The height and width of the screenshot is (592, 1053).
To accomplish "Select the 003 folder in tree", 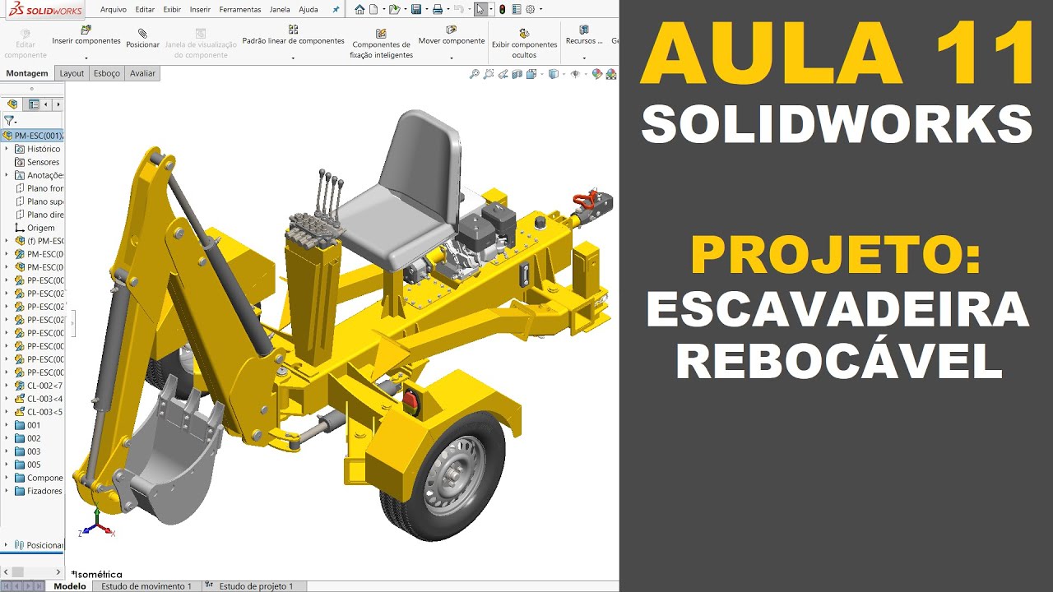I will (x=27, y=451).
